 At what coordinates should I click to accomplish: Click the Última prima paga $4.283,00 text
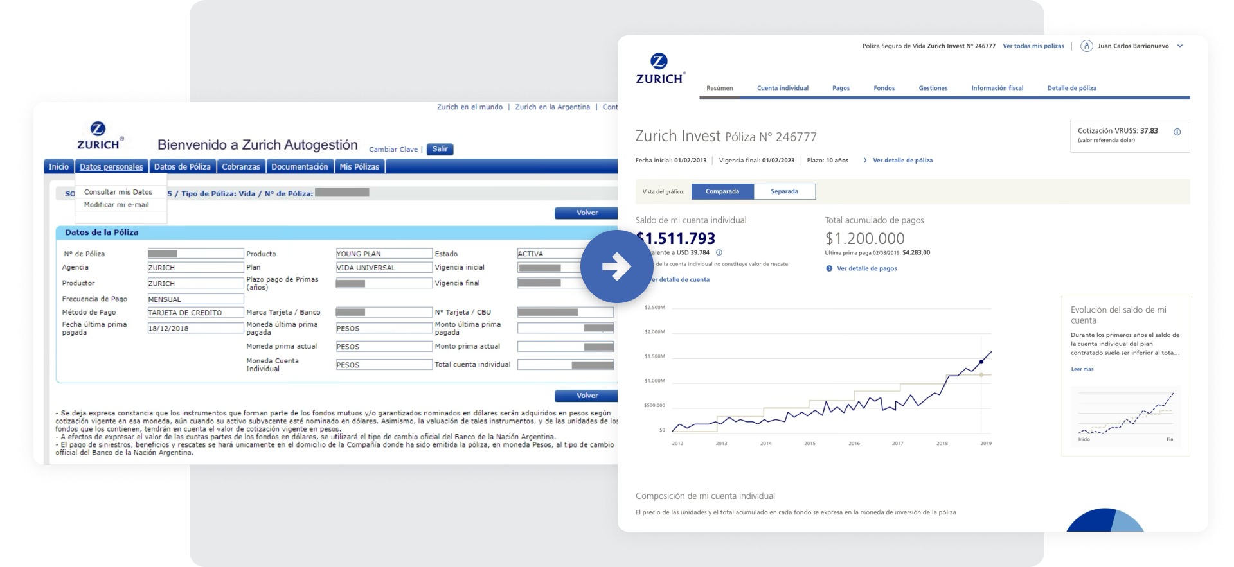point(877,253)
